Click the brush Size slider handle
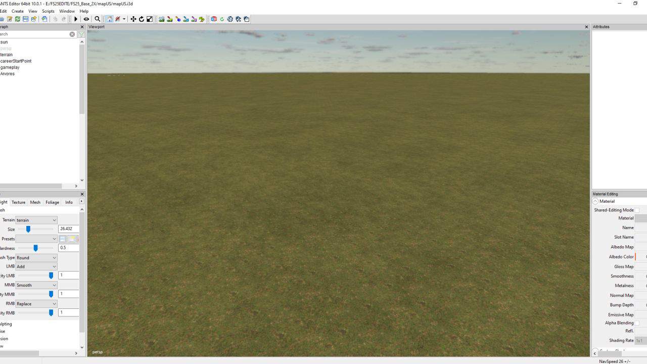The height and width of the screenshot is (364, 647). tap(28, 229)
